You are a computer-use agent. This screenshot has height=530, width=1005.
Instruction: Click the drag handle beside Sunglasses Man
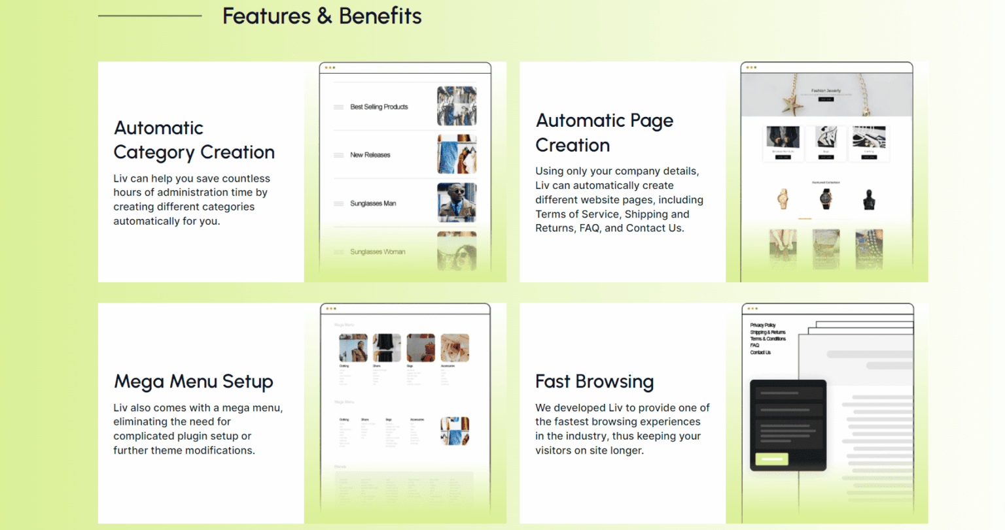click(338, 204)
